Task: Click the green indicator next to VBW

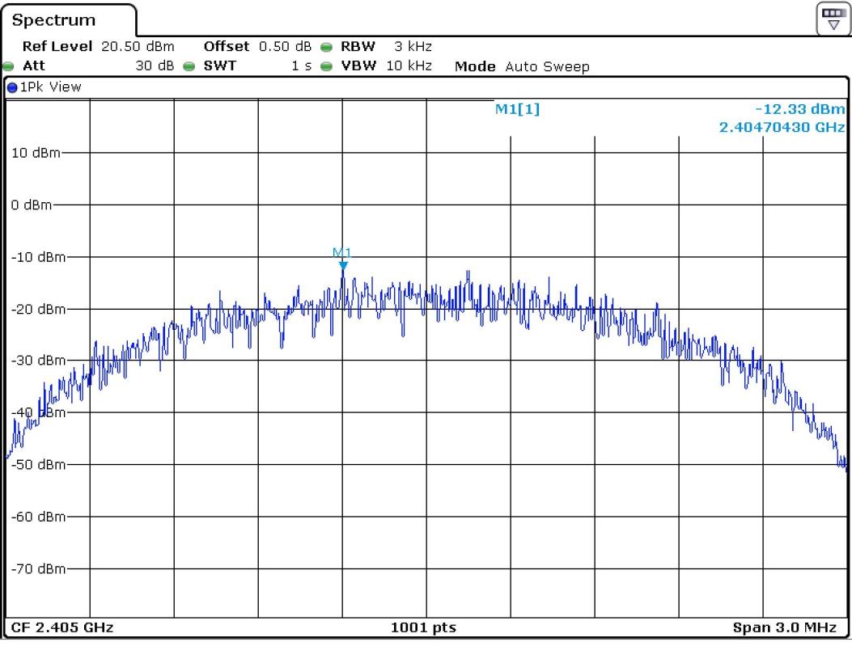Action: (326, 66)
